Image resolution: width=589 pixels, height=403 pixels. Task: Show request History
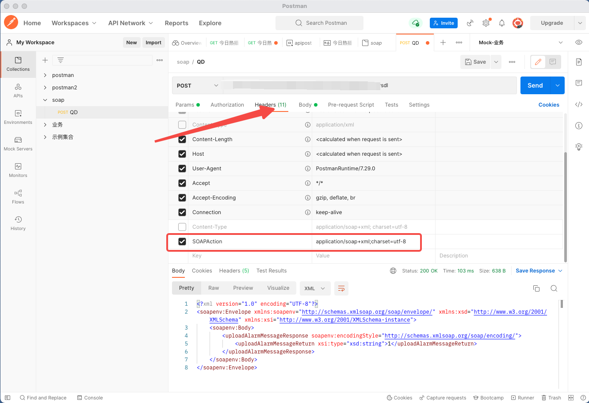18,223
